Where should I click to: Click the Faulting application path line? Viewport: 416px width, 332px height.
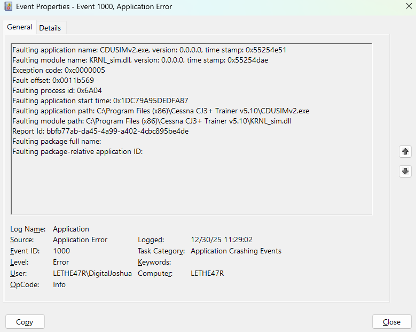pos(160,111)
